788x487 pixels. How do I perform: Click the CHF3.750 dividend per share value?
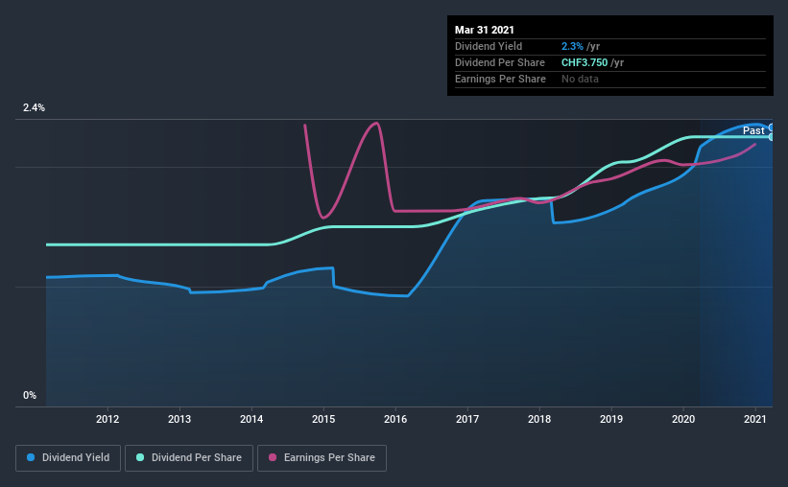pyautogui.click(x=587, y=62)
